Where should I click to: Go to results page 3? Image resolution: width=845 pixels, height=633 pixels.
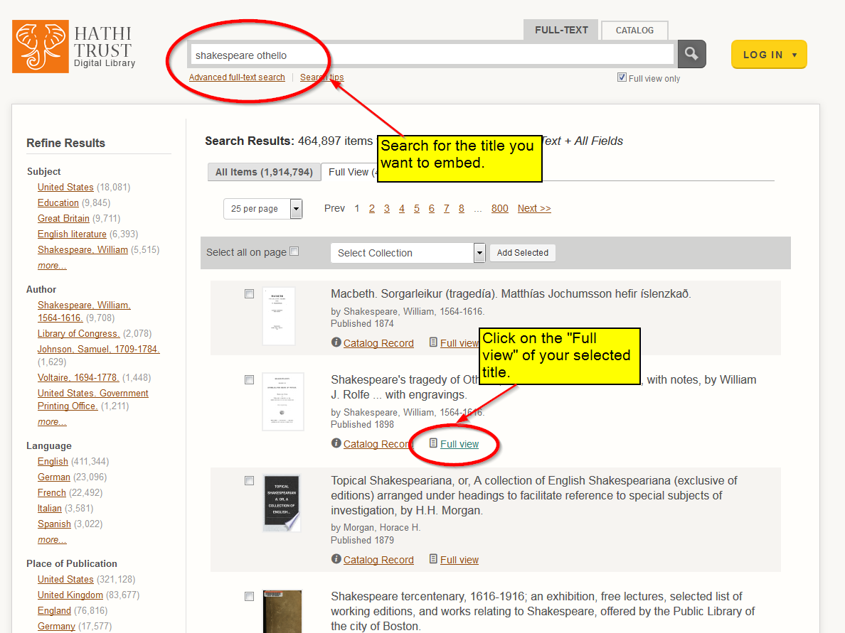point(387,208)
